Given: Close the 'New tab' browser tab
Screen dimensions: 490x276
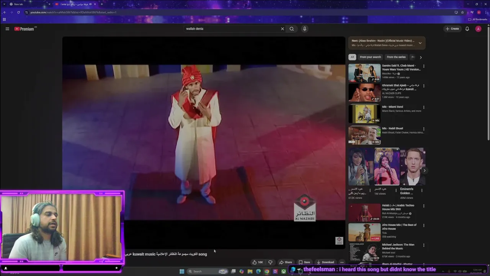Looking at the screenshot, I should 49,4.
